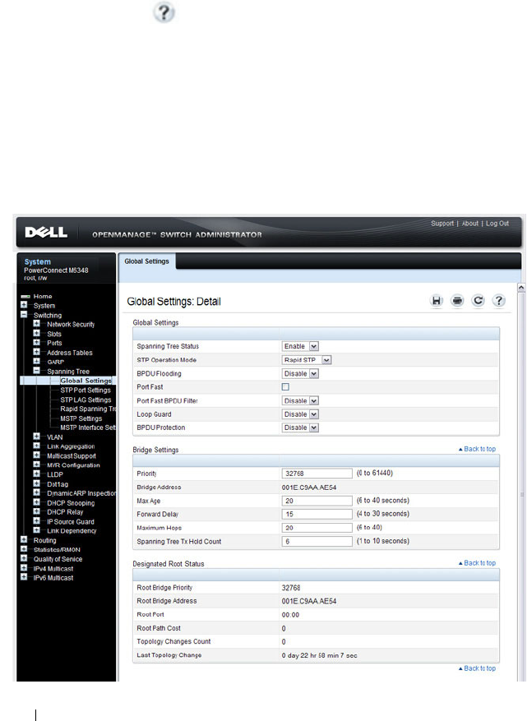Expand the DHCP Snooping node
The image size is (527, 721).
(37, 502)
